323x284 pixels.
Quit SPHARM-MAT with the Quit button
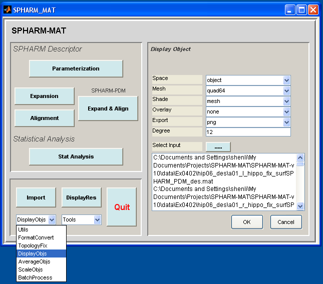coord(122,207)
